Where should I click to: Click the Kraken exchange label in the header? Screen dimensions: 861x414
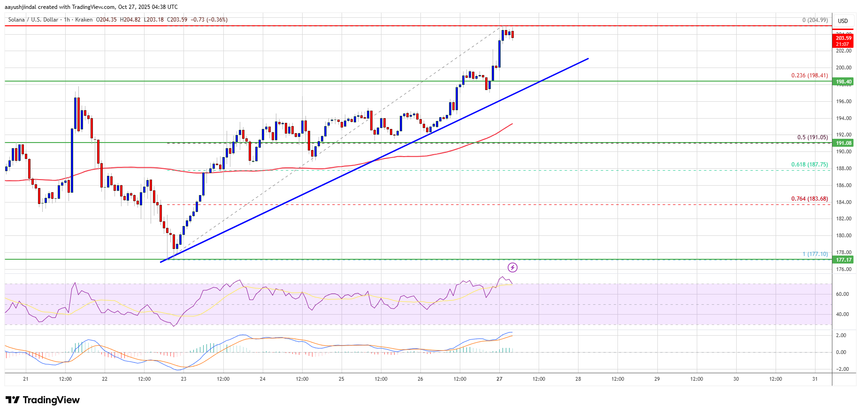pyautogui.click(x=84, y=20)
